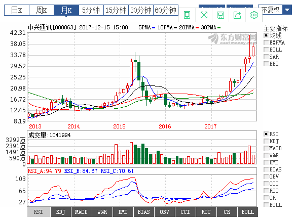
Task: Open chart settings gear icon
Action: point(254,15)
